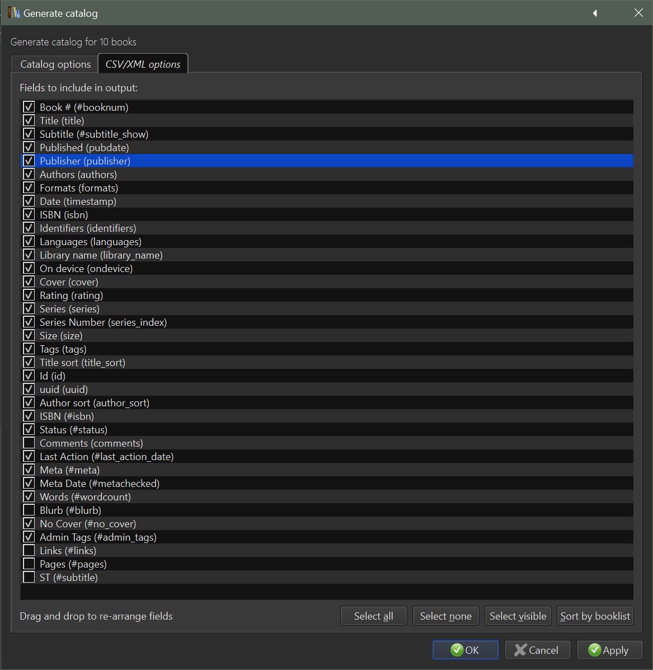Image resolution: width=653 pixels, height=670 pixels.
Task: Toggle the Subtitle (#subtitle_show) checkbox
Action: point(29,134)
